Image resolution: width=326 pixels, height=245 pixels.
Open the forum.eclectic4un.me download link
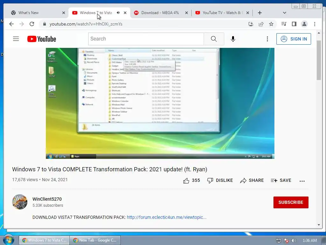tap(167, 217)
